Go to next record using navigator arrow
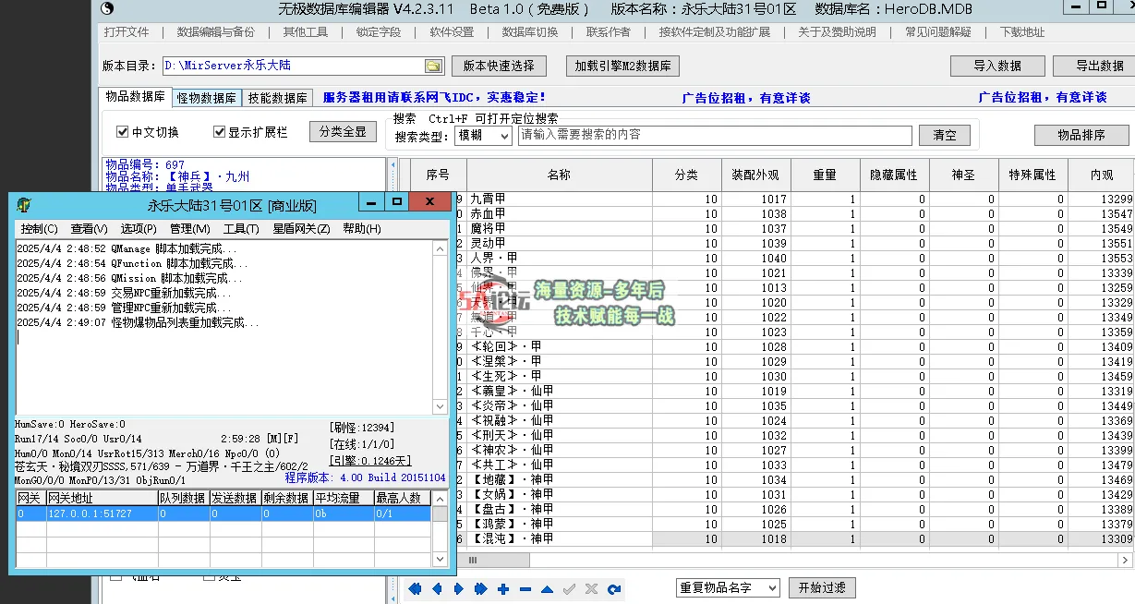The height and width of the screenshot is (604, 1135). tap(459, 588)
